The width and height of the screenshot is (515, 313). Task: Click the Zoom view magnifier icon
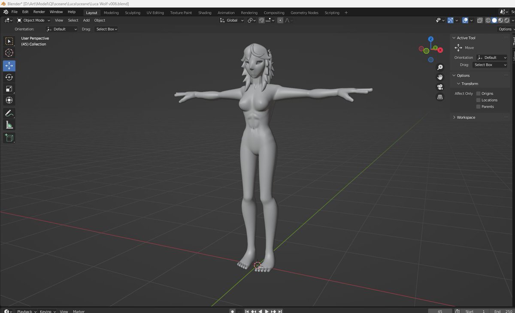[x=440, y=67]
